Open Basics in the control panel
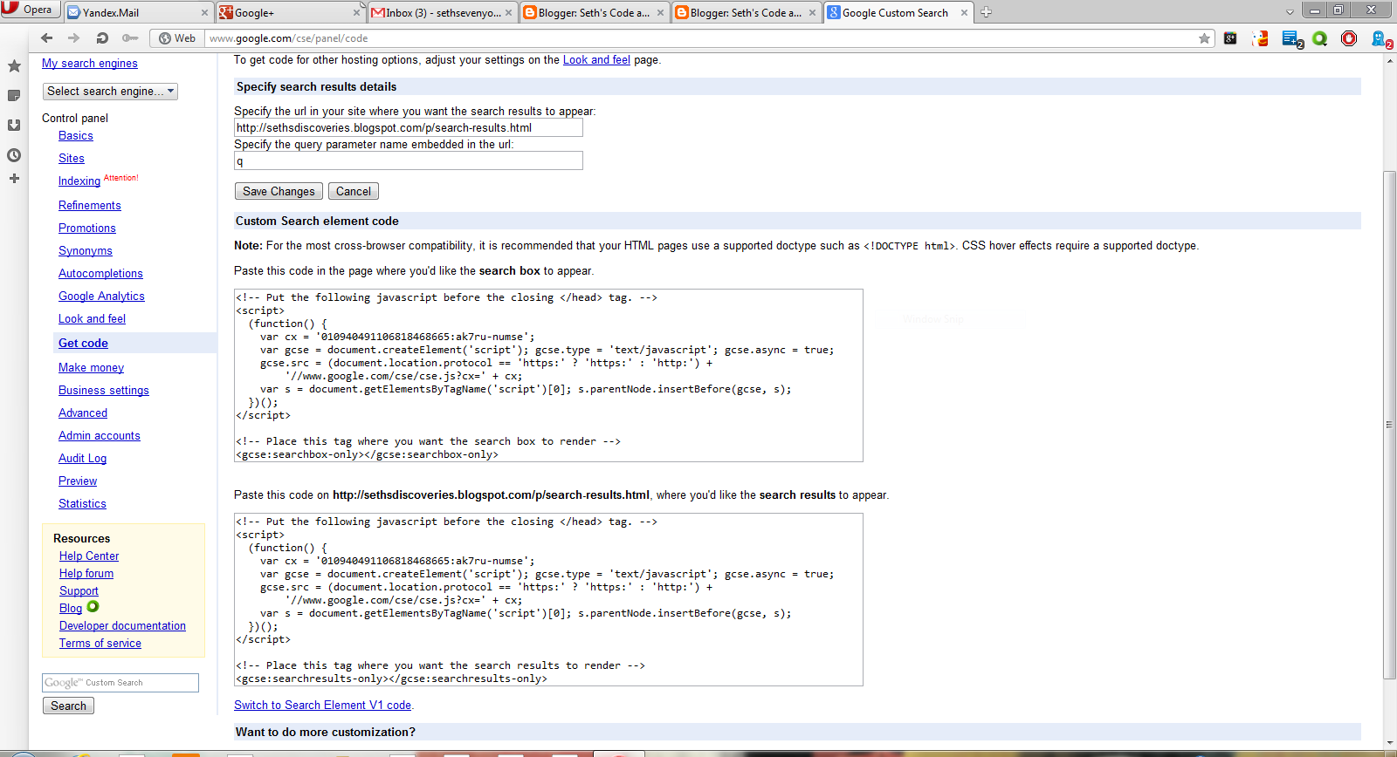The width and height of the screenshot is (1397, 757). click(76, 136)
